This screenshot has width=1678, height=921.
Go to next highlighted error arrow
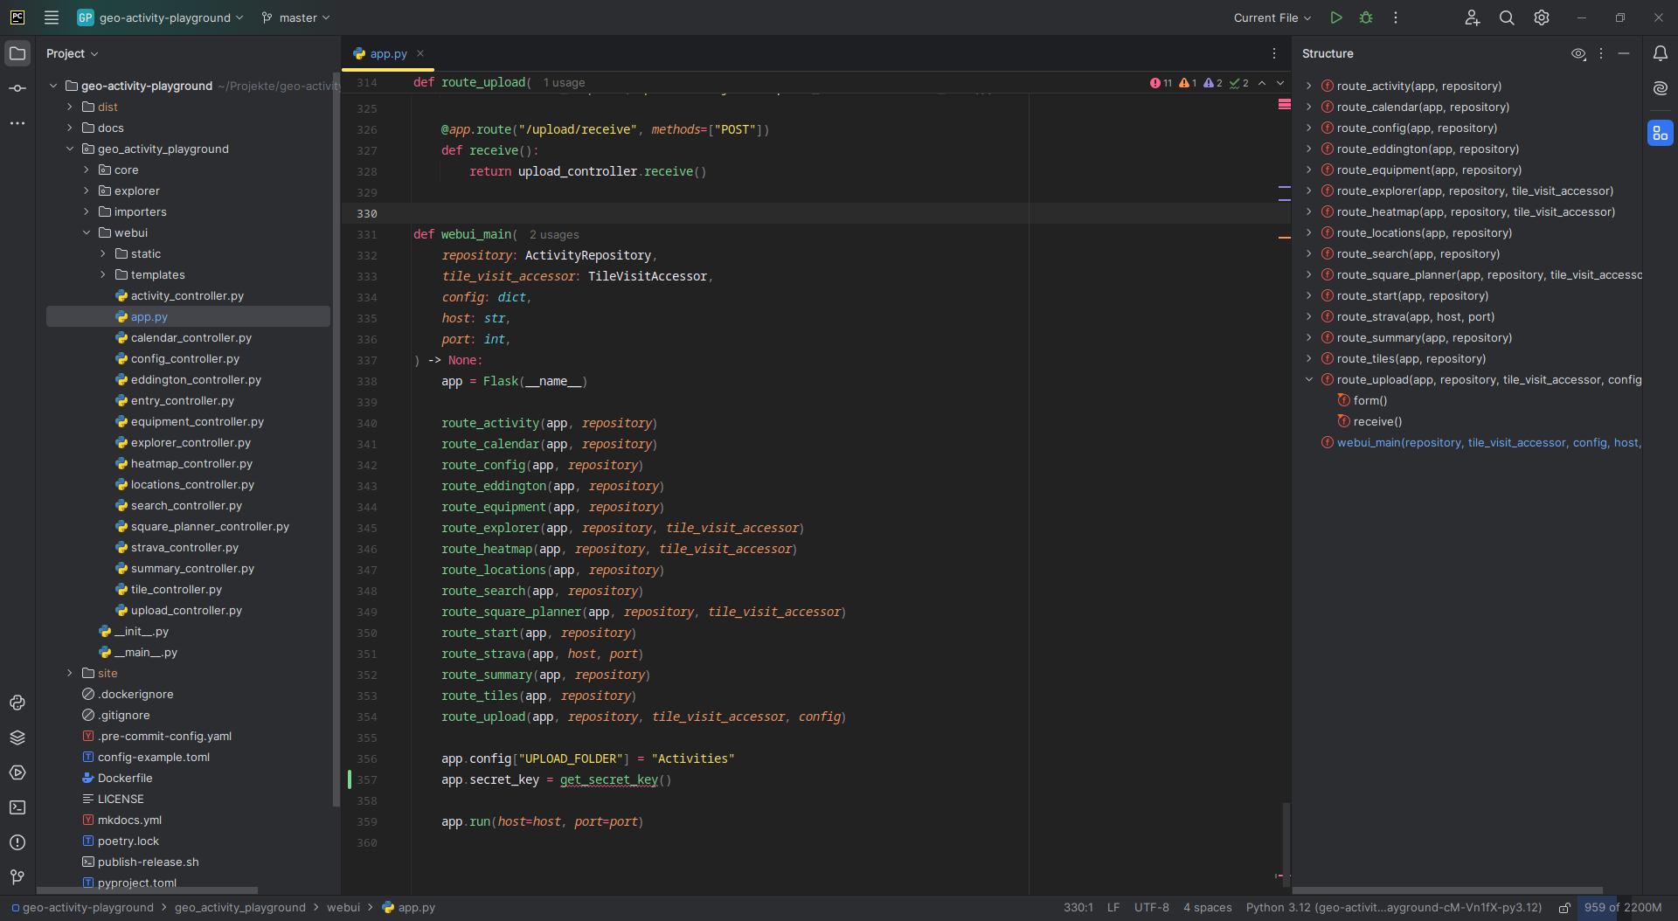1280,83
